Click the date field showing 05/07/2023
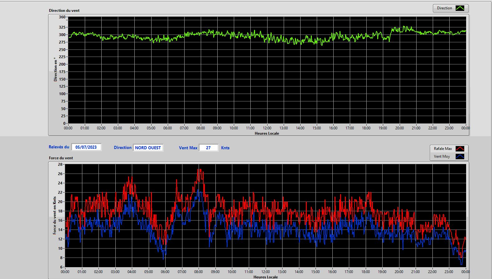 (x=86, y=147)
